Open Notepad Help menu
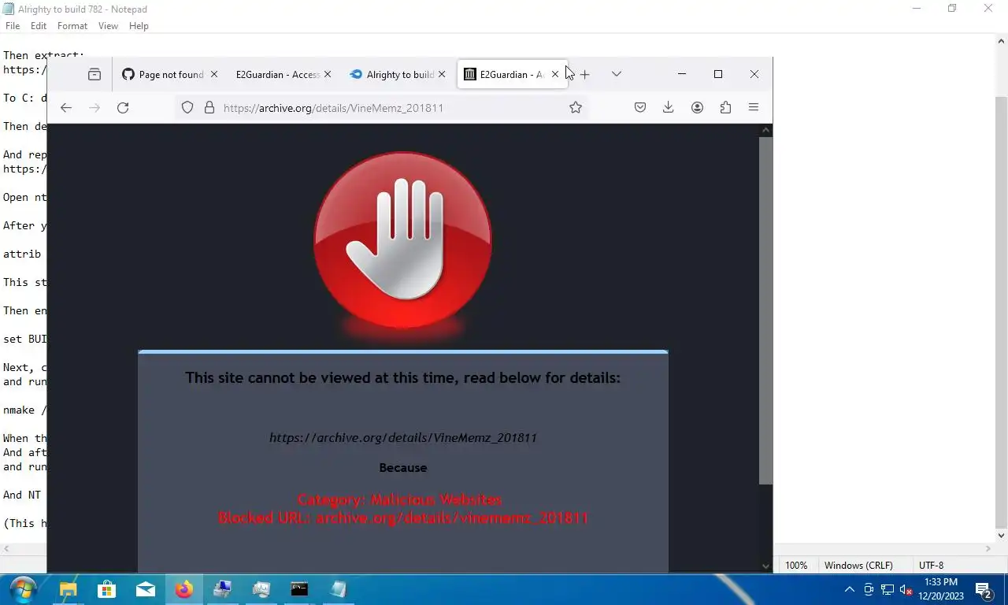1008x605 pixels. point(139,26)
